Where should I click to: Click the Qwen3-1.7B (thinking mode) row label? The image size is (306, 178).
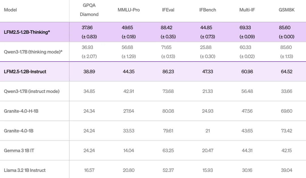click(x=33, y=52)
